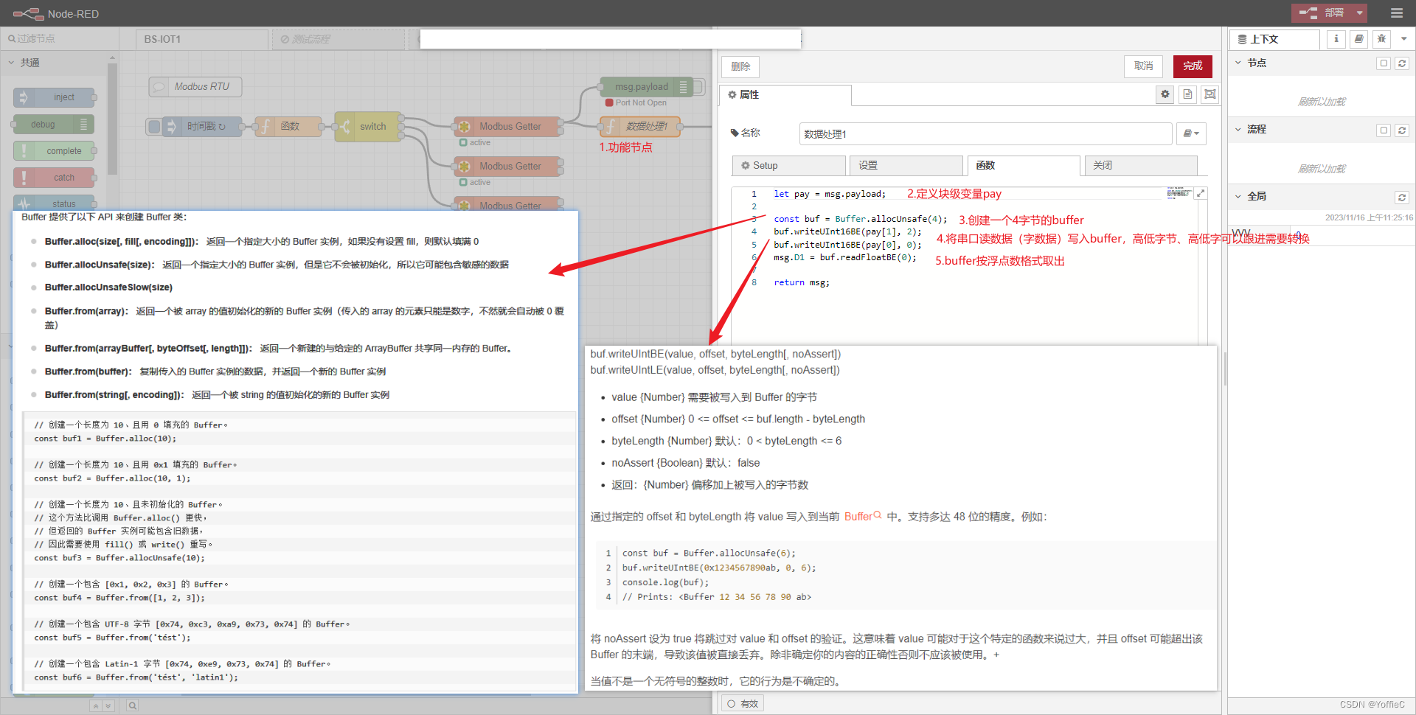Click the red 完成 done button
1416x715 pixels.
[x=1193, y=66]
